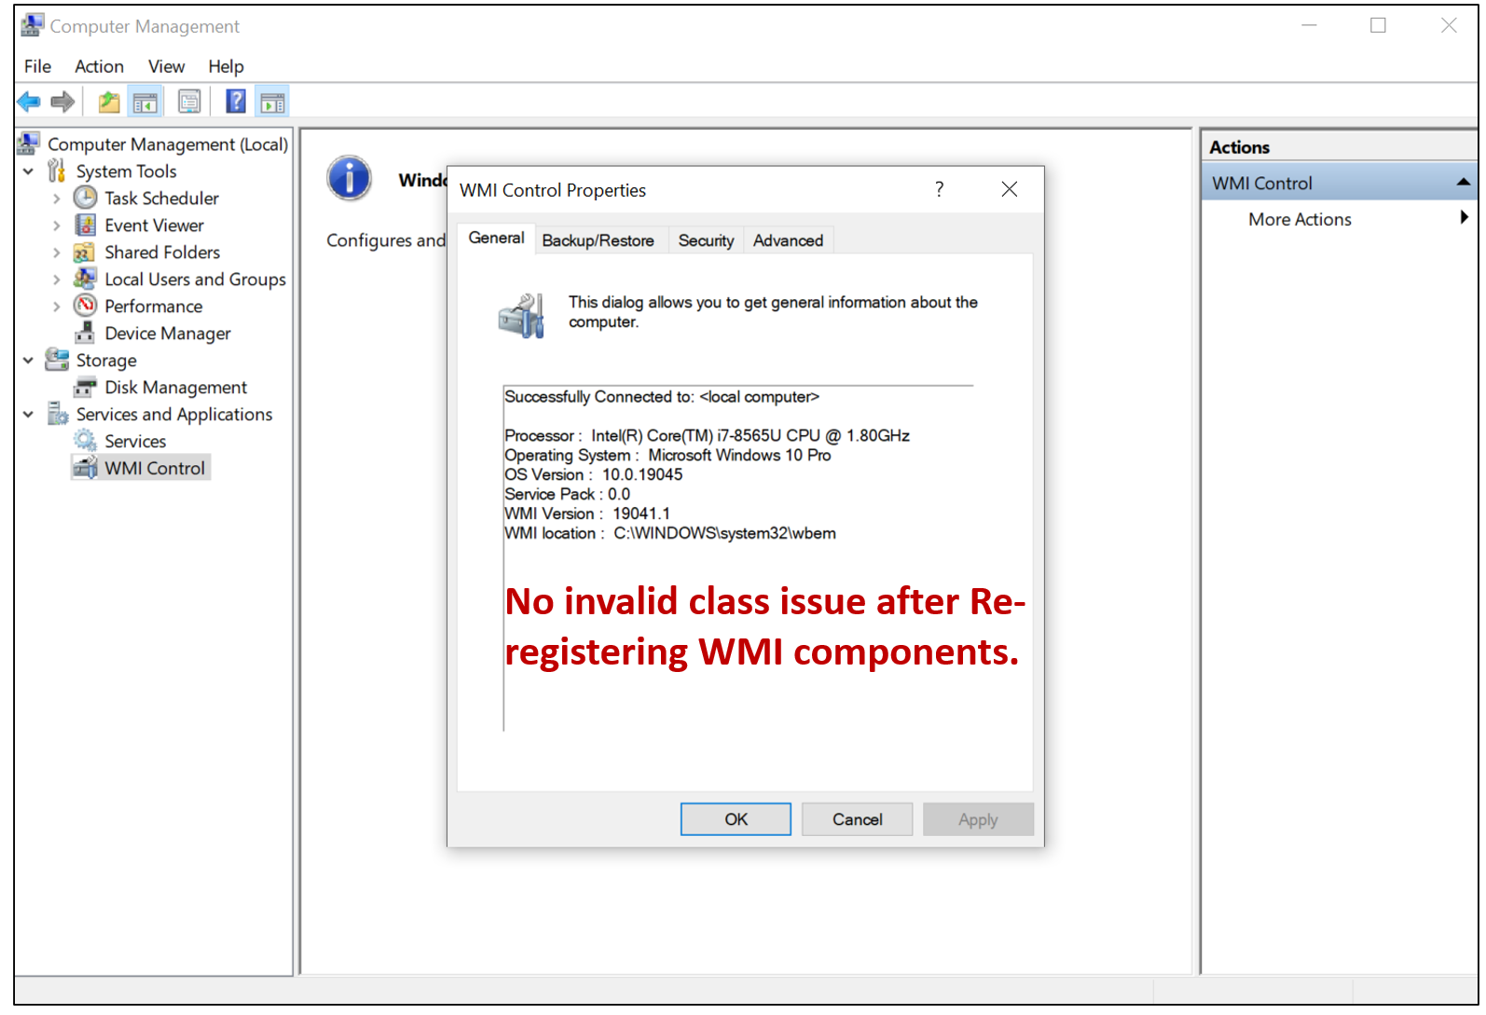The height and width of the screenshot is (1015, 1486).
Task: Toggle the Show/Hide Action Pane toolbar icon
Action: (x=272, y=102)
